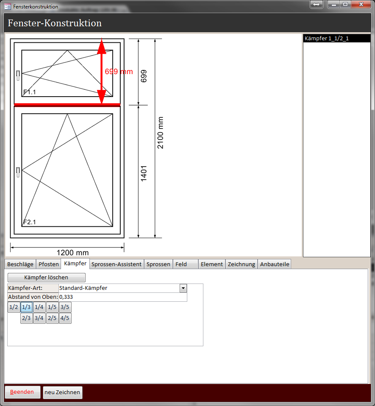Screen dimensions: 375x406
Task: Select the Anbauteile tab
Action: (274, 264)
